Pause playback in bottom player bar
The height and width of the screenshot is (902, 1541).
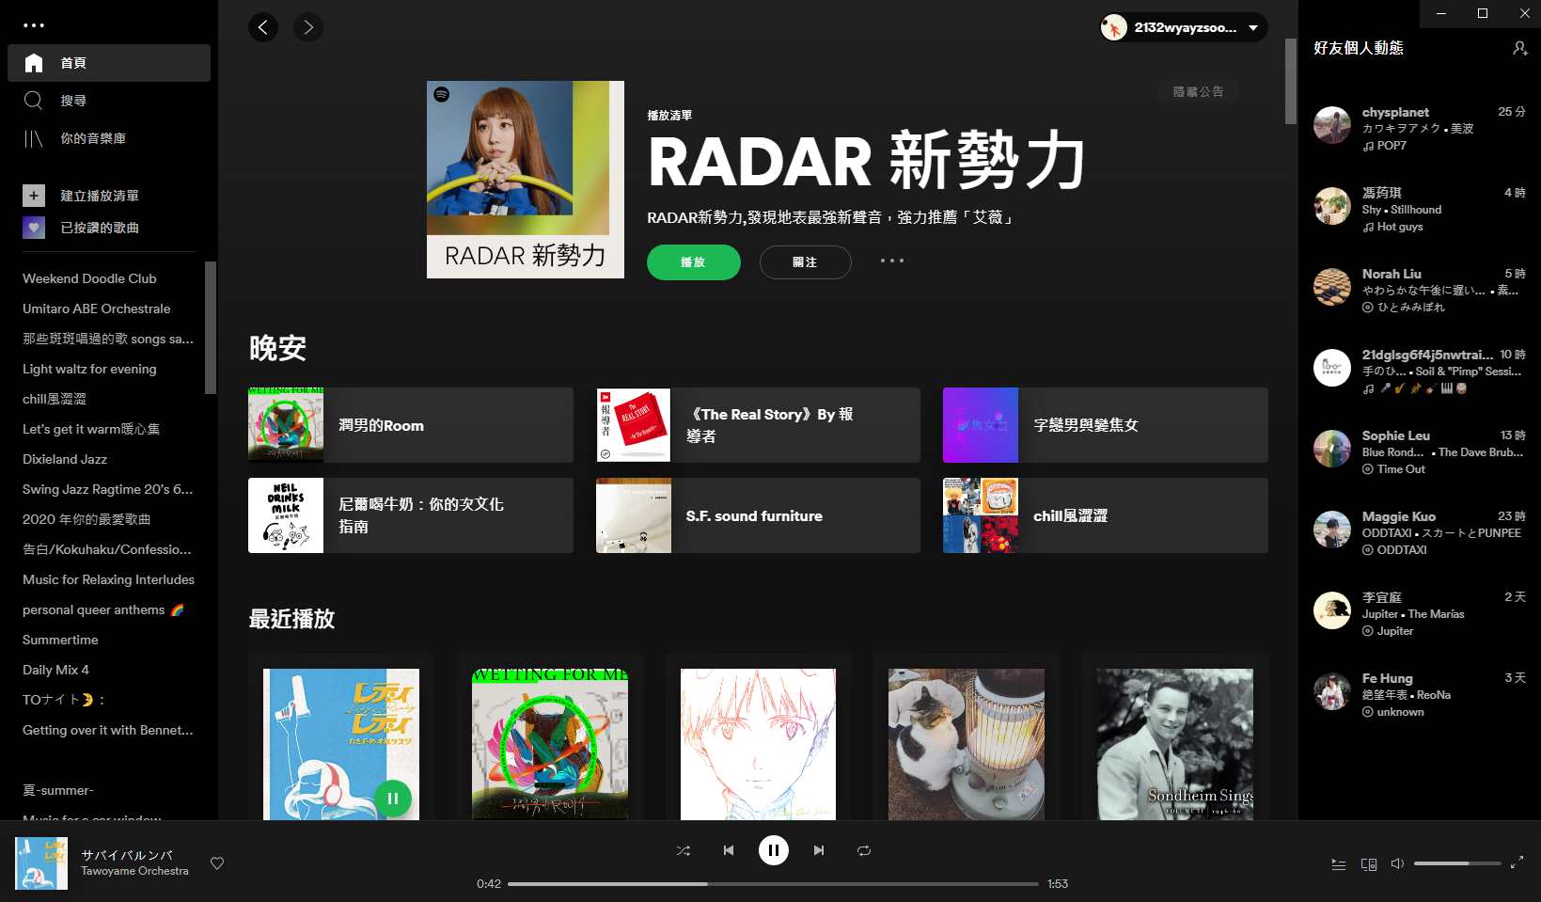tap(774, 850)
